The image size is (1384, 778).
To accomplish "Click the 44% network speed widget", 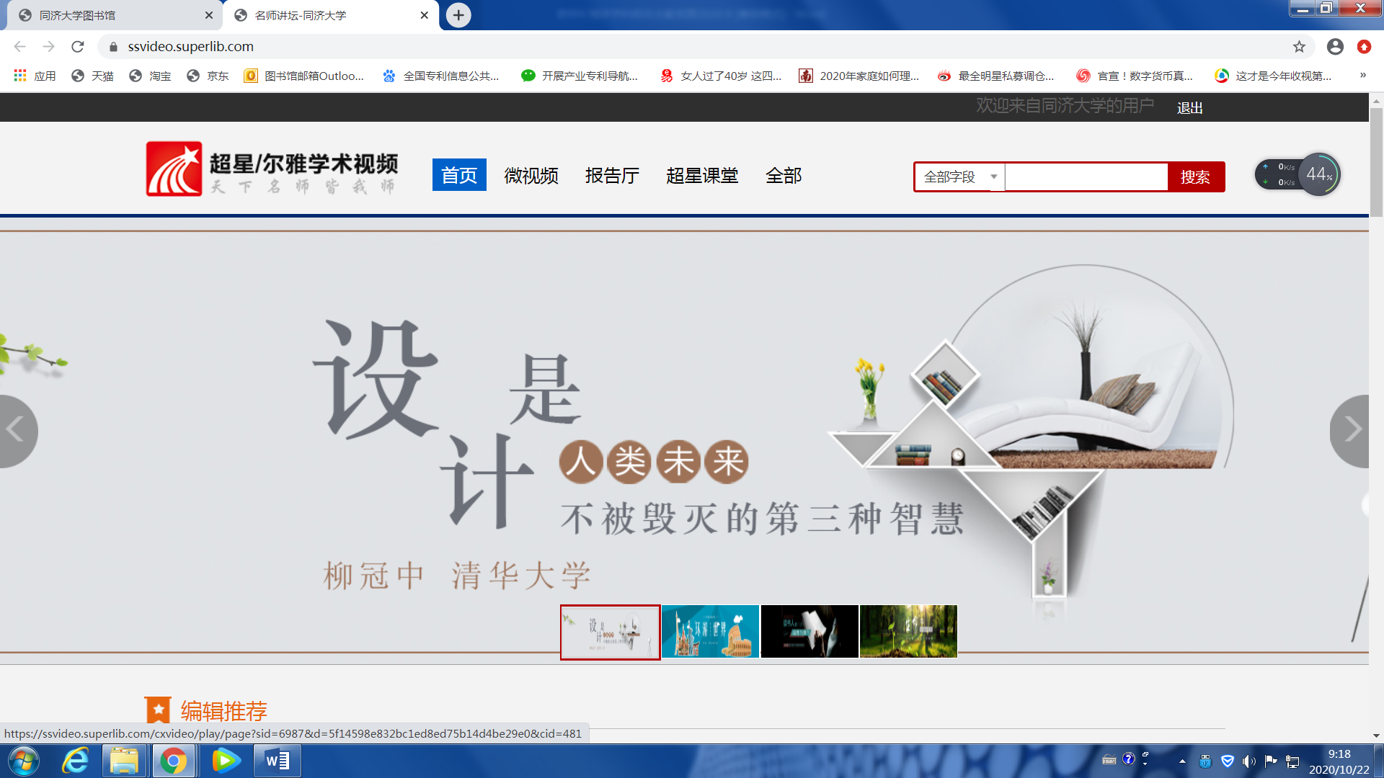I will (1298, 174).
